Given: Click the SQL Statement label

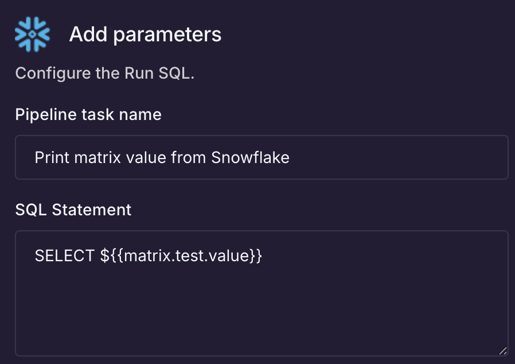Looking at the screenshot, I should coord(73,210).
